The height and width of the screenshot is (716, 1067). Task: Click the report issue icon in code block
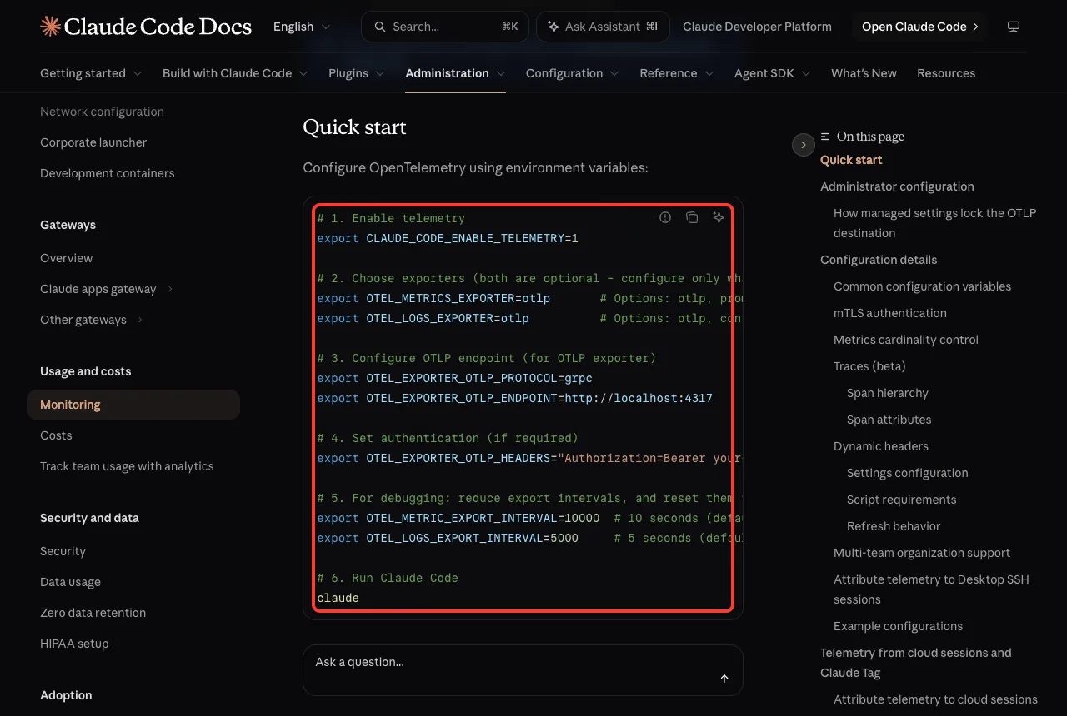tap(665, 217)
